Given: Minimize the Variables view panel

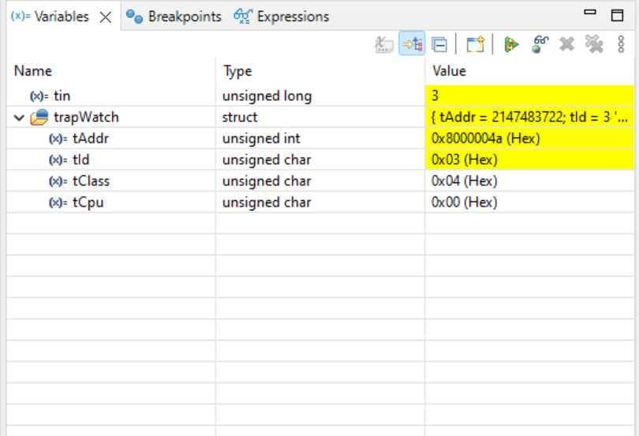Looking at the screenshot, I should click(590, 14).
